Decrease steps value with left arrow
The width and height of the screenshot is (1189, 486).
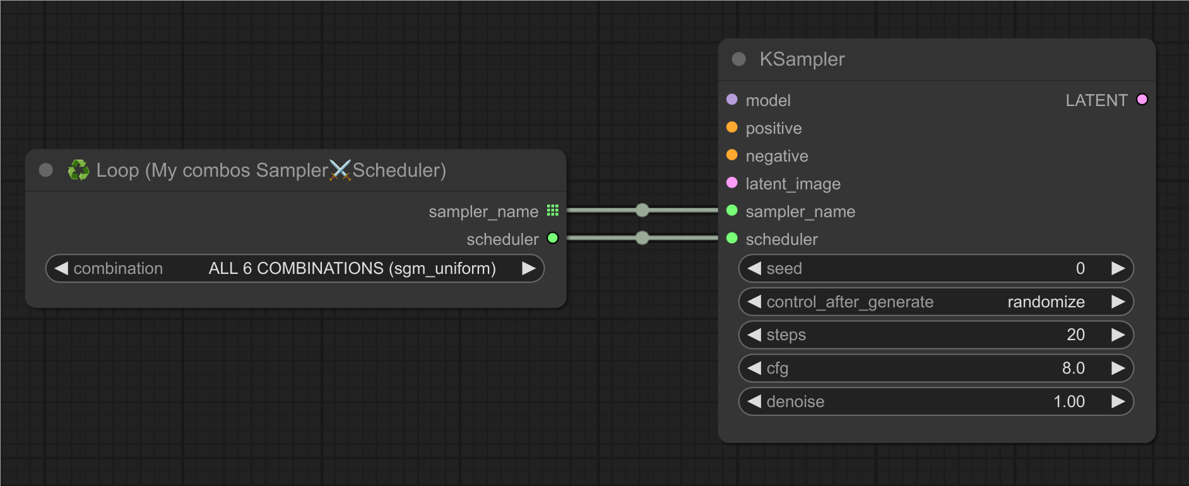[754, 335]
